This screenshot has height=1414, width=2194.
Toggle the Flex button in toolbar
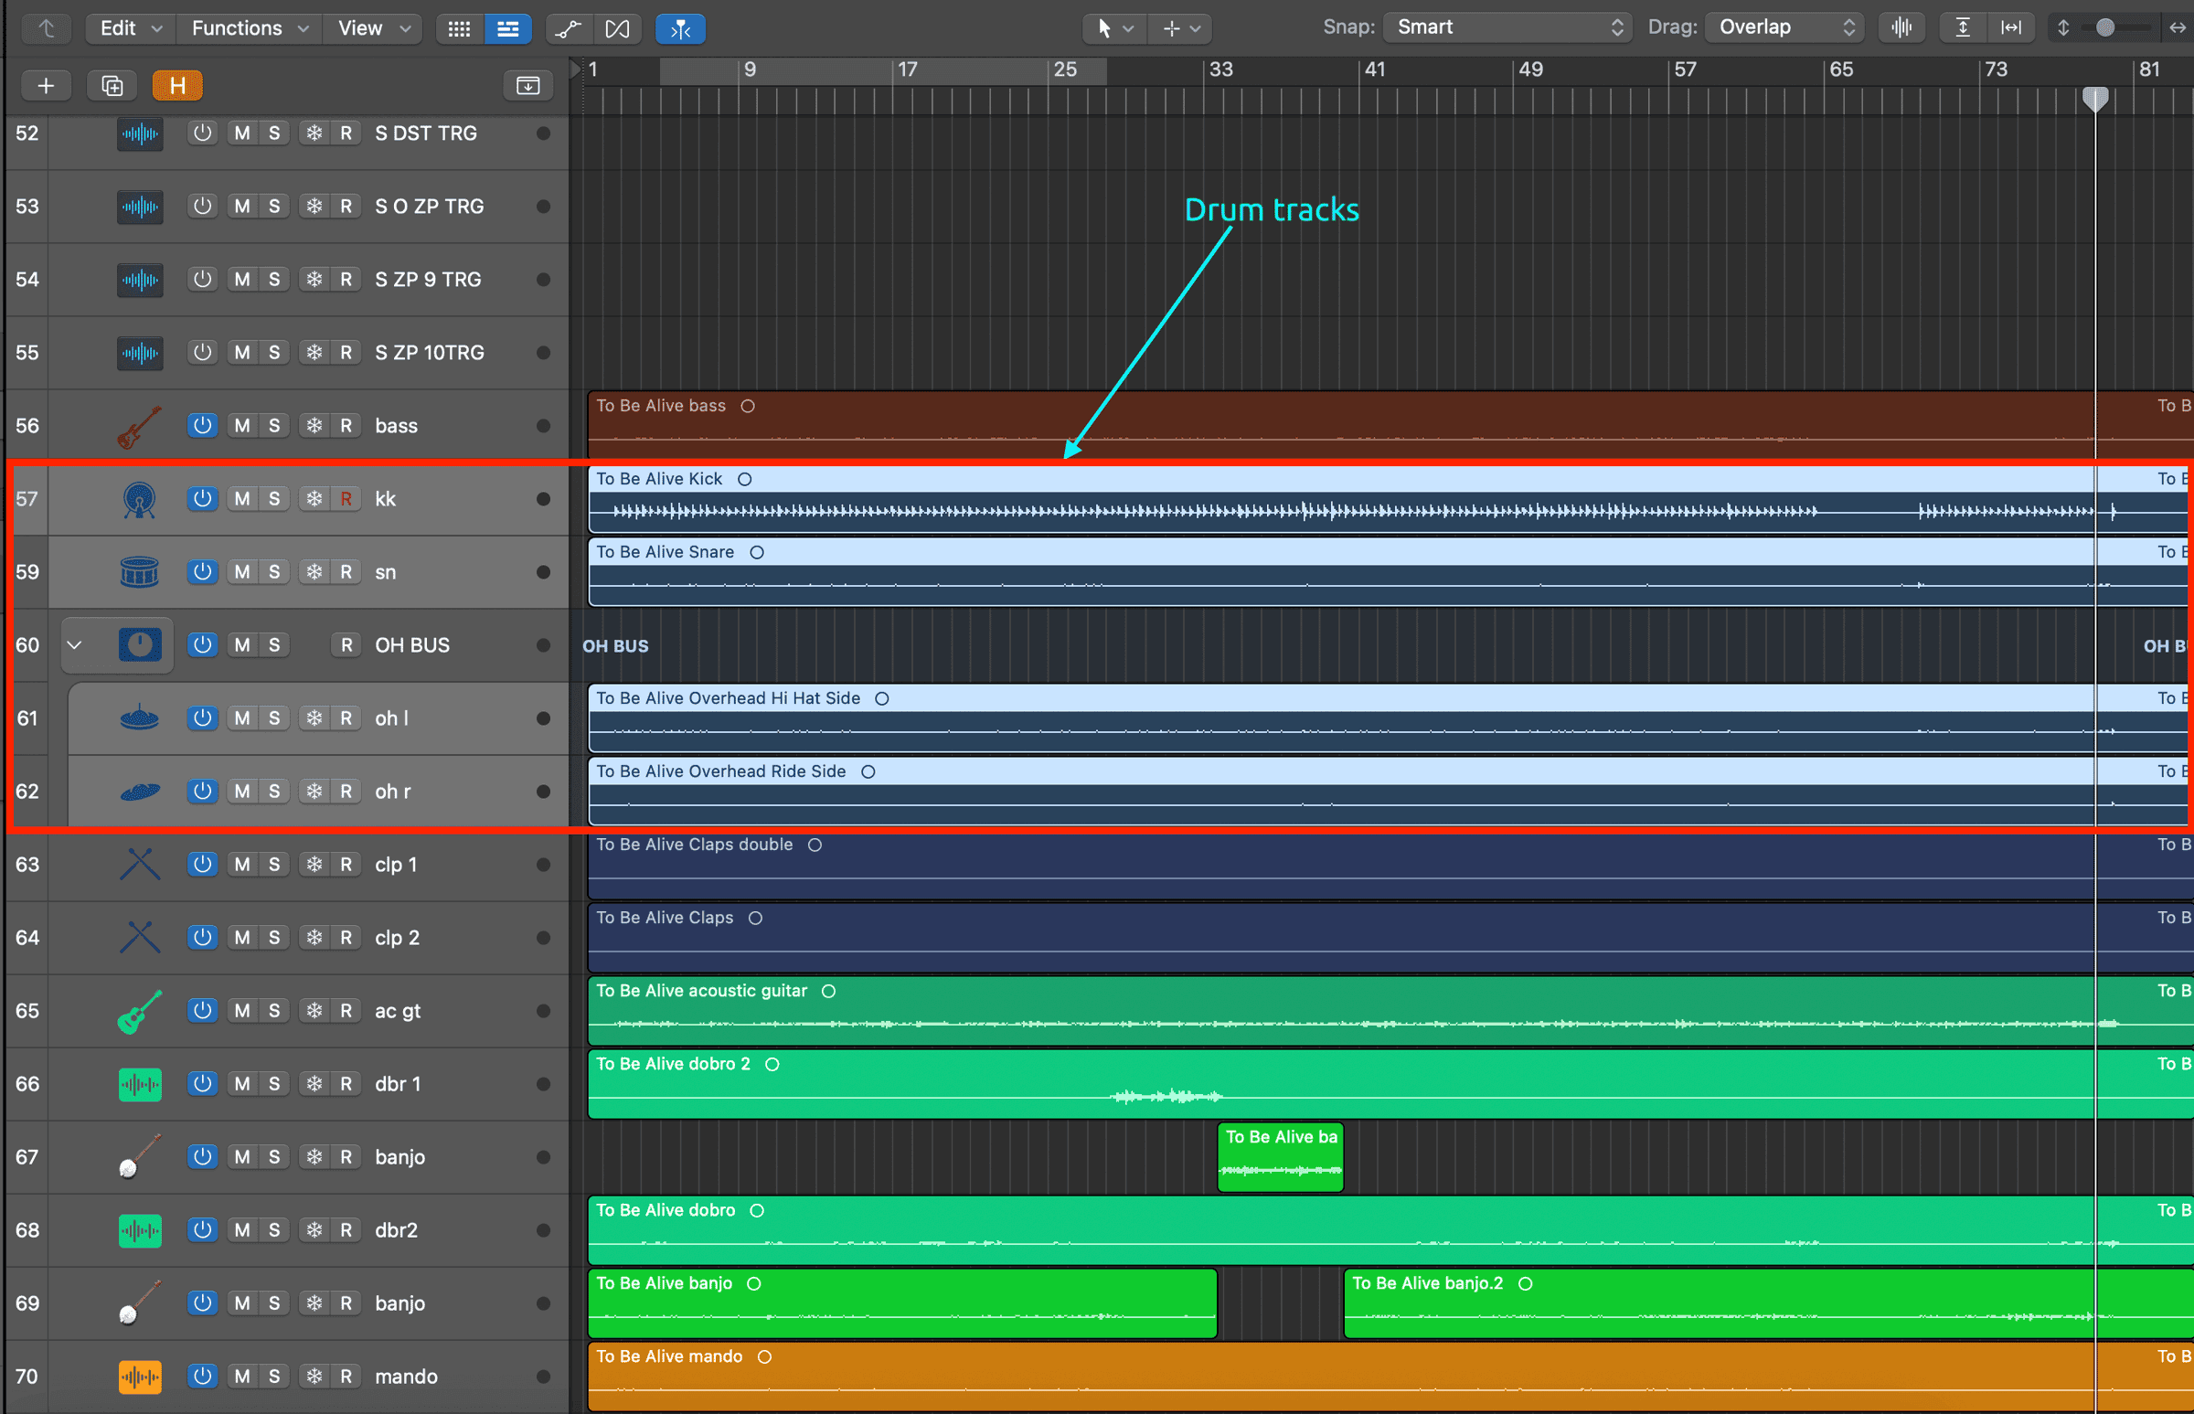coord(617,29)
